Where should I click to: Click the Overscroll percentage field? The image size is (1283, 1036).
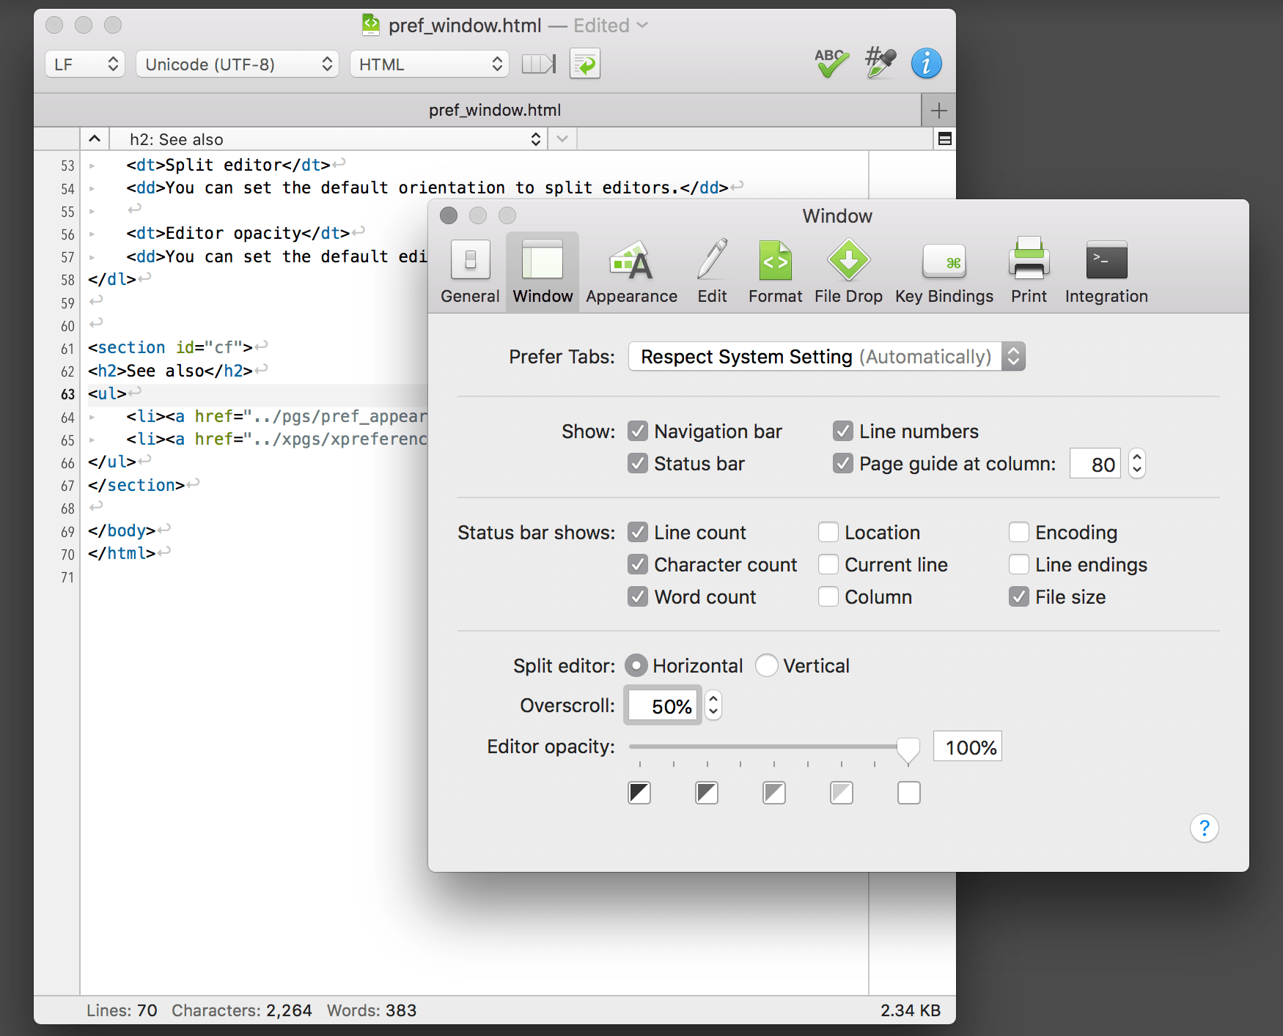(662, 705)
